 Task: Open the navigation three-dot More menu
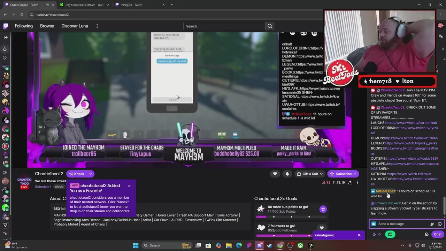point(97,26)
